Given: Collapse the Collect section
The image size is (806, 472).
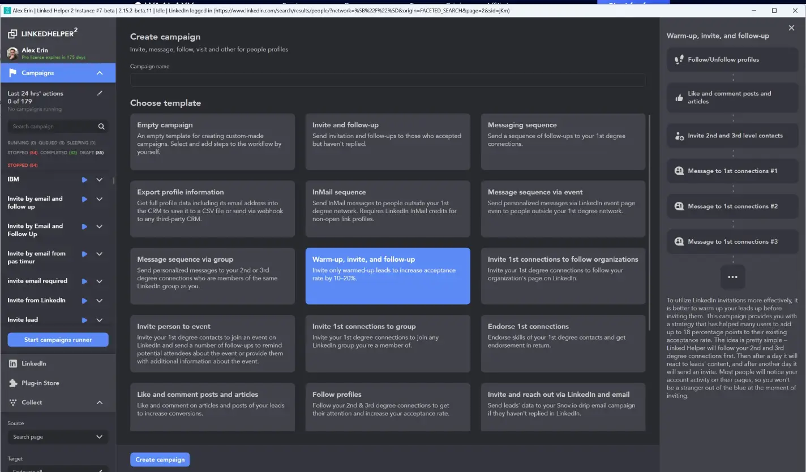Looking at the screenshot, I should [x=100, y=402].
